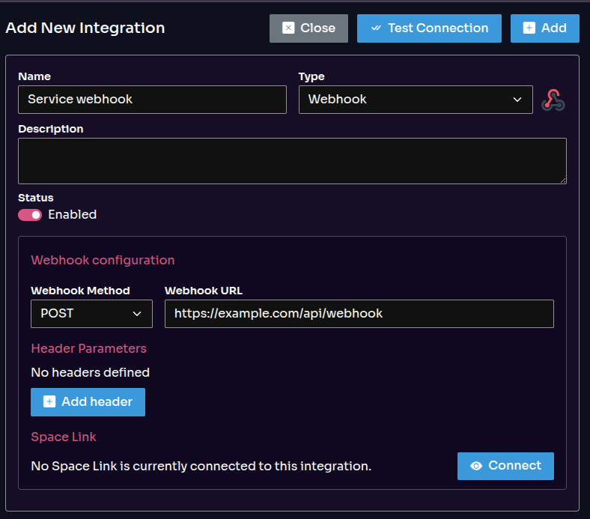Click the double-check icon in Test Connection
The height and width of the screenshot is (519, 590).
pos(376,28)
